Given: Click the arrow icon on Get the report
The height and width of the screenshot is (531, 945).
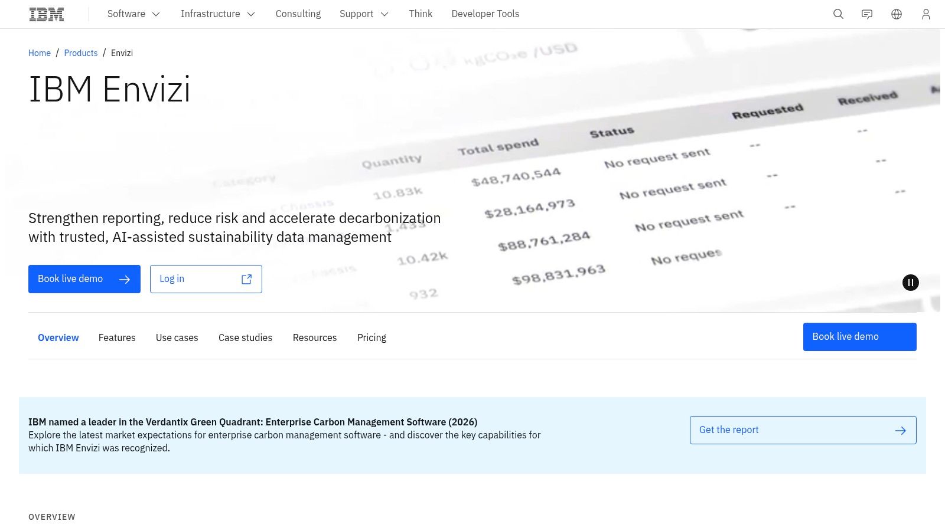Looking at the screenshot, I should click(x=901, y=431).
